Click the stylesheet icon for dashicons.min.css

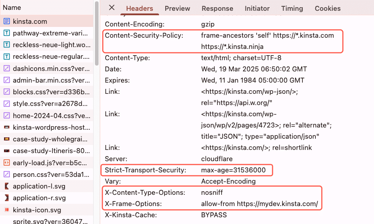pos(7,68)
